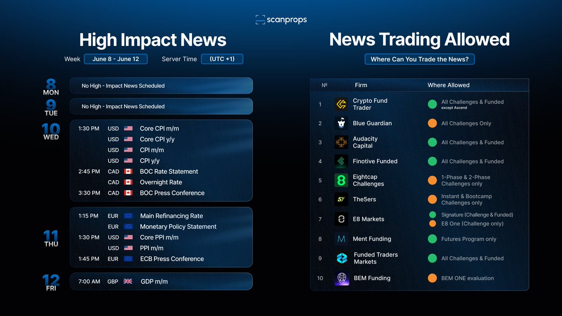
Task: Click the Finotive Funded logo
Action: (x=341, y=161)
